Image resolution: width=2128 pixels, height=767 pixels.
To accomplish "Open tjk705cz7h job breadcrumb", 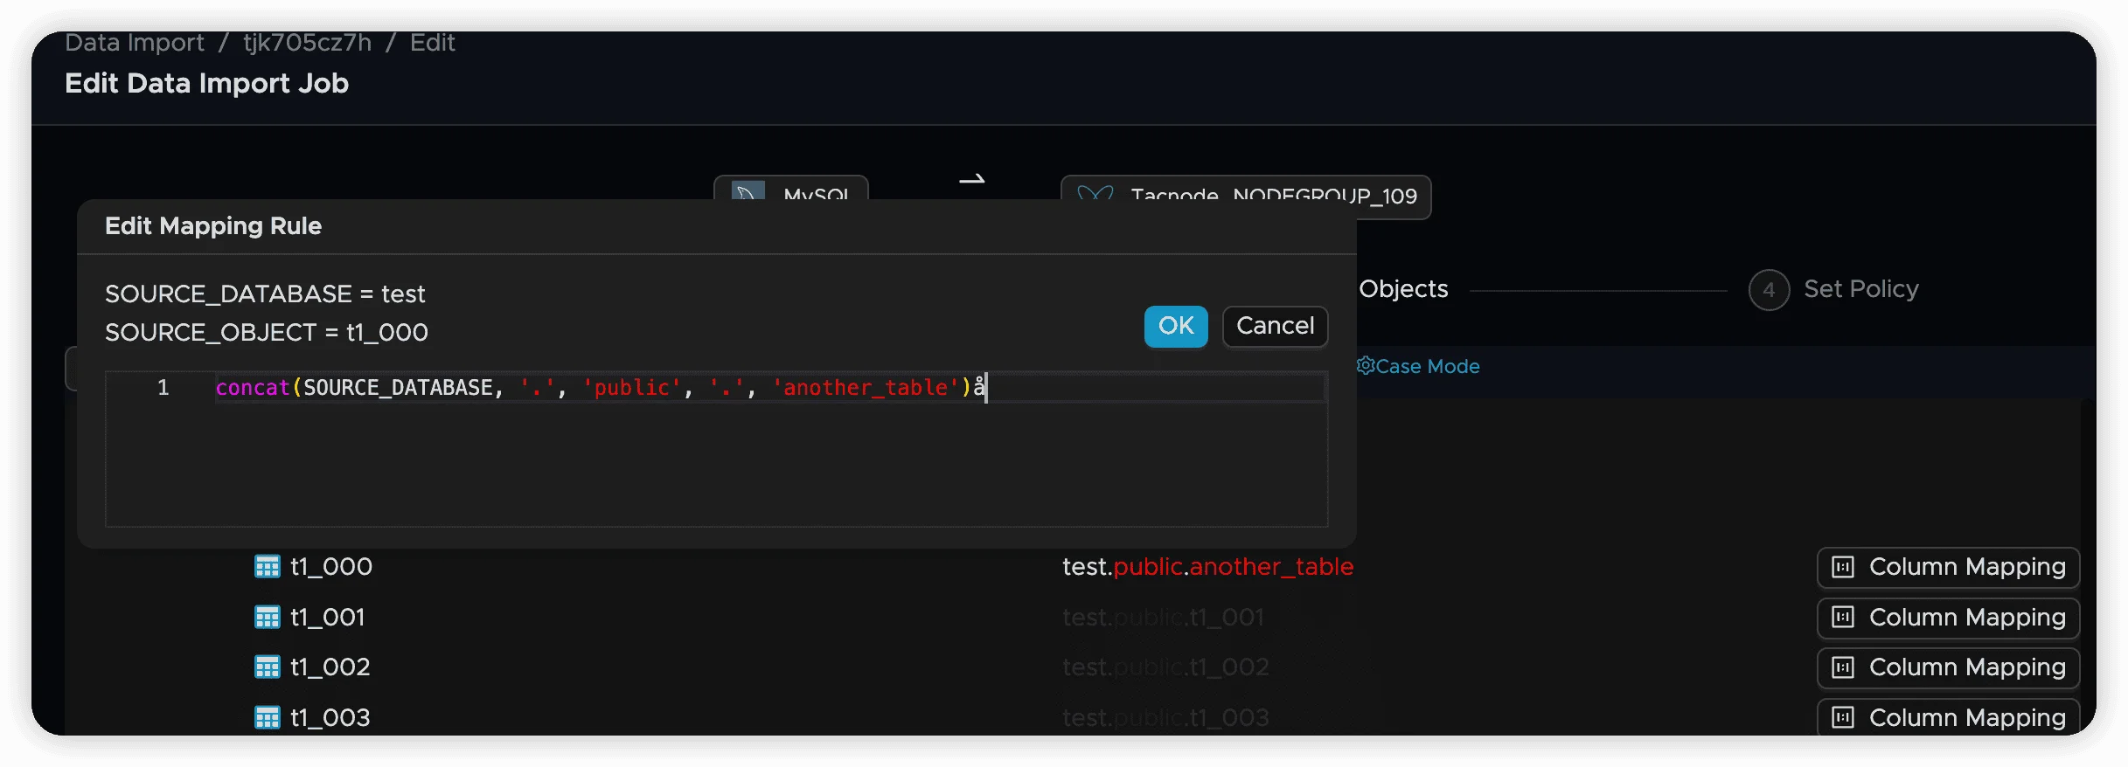I will tap(307, 43).
